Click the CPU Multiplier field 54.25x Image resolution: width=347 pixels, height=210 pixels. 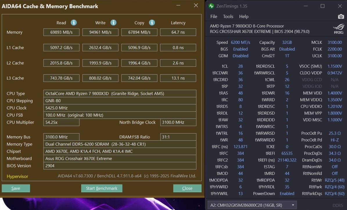tap(61, 122)
